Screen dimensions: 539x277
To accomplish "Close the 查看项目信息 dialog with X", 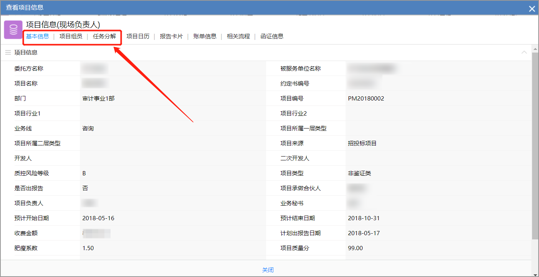I will pyautogui.click(x=532, y=8).
